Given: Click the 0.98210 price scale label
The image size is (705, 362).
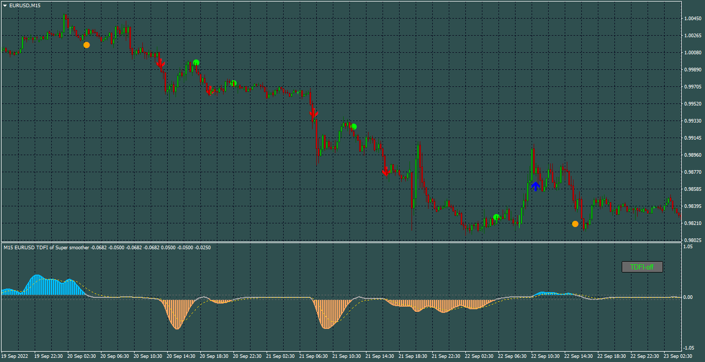Looking at the screenshot, I should point(693,223).
